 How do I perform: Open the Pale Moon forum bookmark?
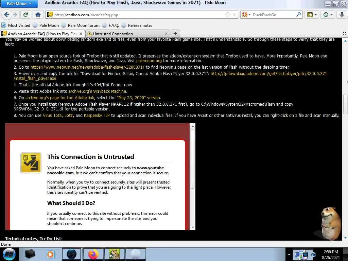[81, 25]
